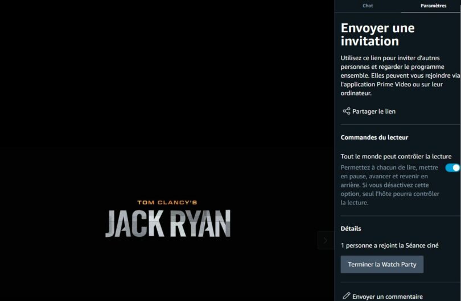The image size is (461, 301).
Task: Collapse the side panel with the chevron arrow
Action: pyautogui.click(x=326, y=240)
